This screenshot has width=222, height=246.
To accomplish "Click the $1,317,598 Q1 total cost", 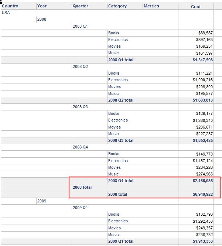I will coord(203,60).
